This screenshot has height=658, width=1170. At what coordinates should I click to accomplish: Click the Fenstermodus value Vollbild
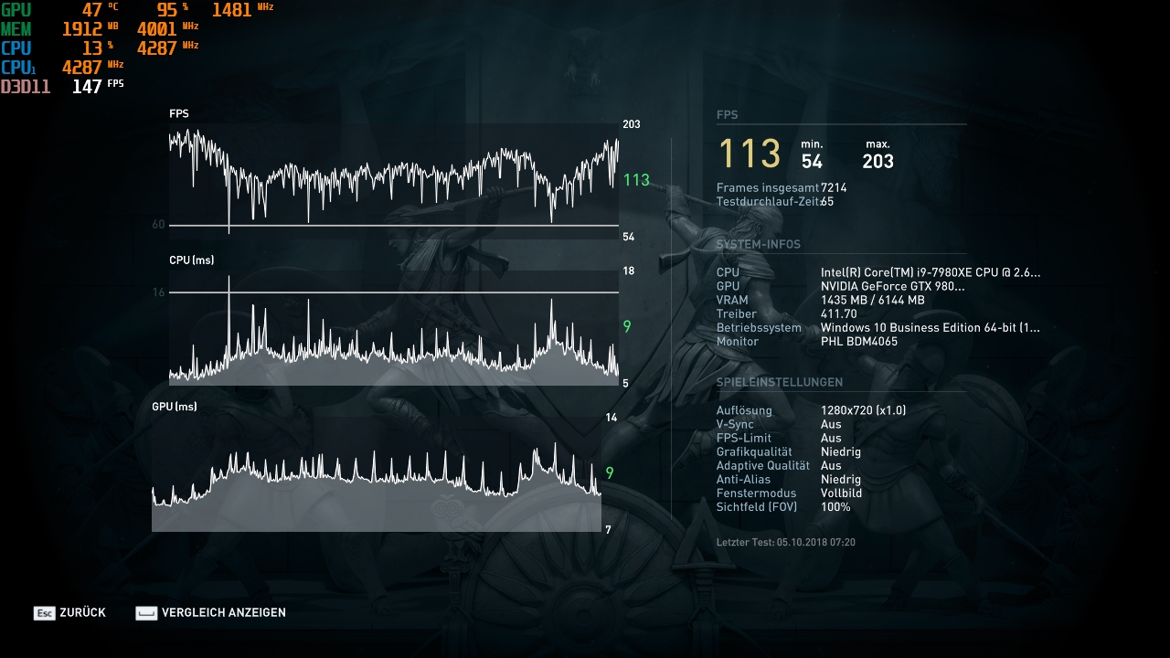pyautogui.click(x=841, y=493)
